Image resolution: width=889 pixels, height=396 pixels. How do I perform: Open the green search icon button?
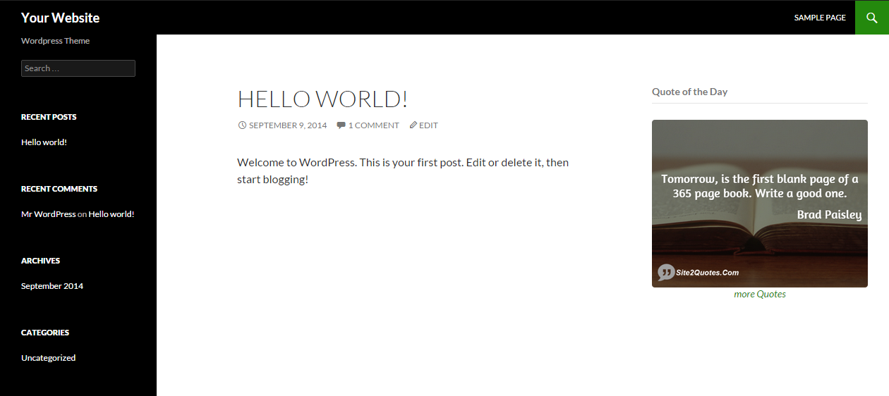click(872, 18)
